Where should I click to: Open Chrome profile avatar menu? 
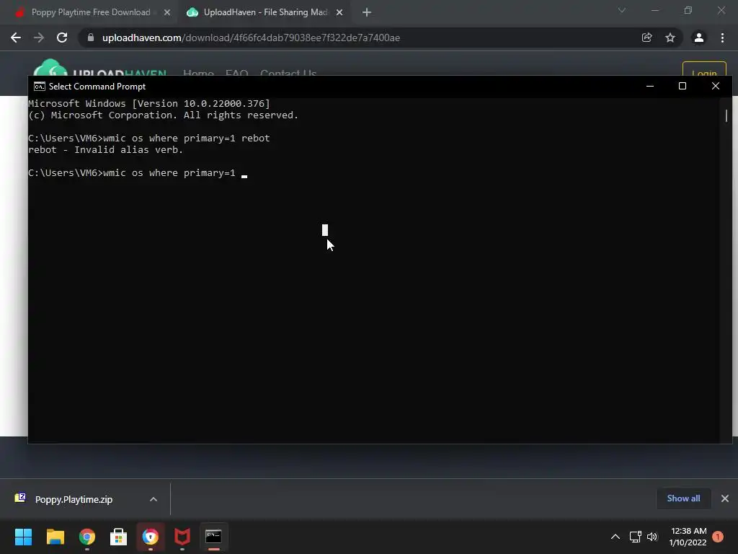(x=699, y=38)
